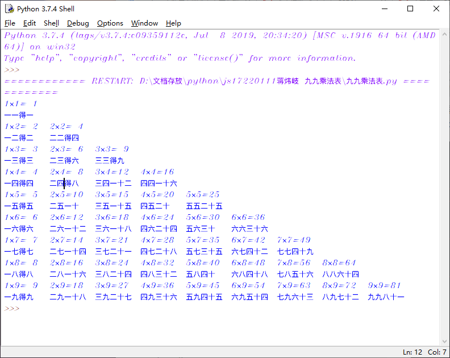Open the Options menu
This screenshot has height=358, width=450.
[110, 23]
